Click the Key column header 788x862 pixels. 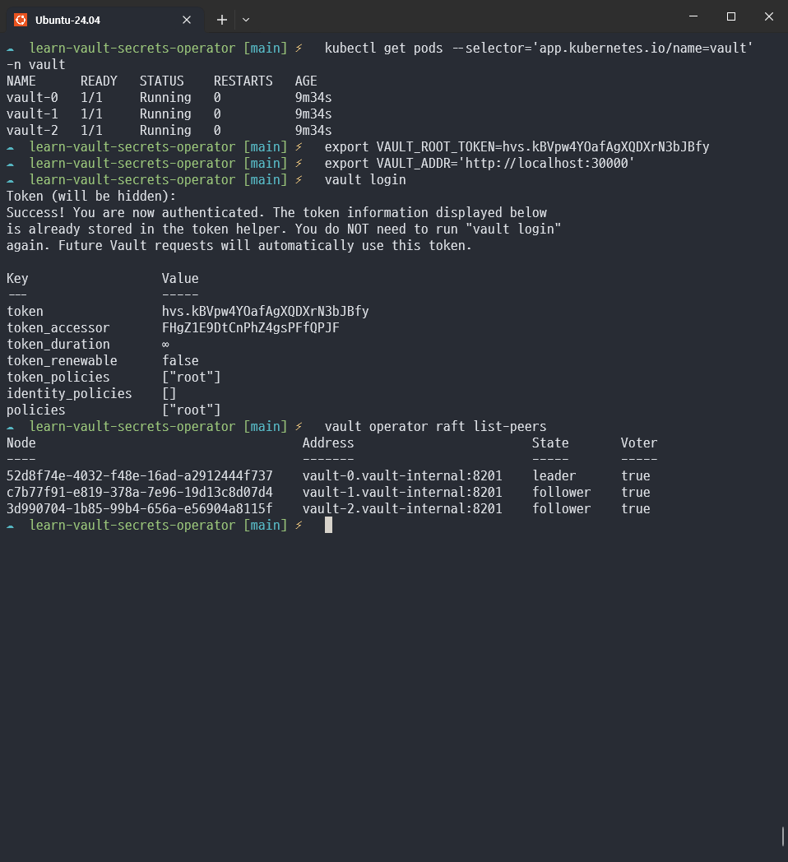(17, 278)
